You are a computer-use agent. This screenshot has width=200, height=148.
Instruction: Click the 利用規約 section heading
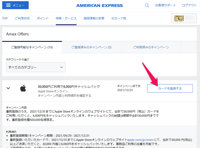pyautogui.click(x=11, y=132)
